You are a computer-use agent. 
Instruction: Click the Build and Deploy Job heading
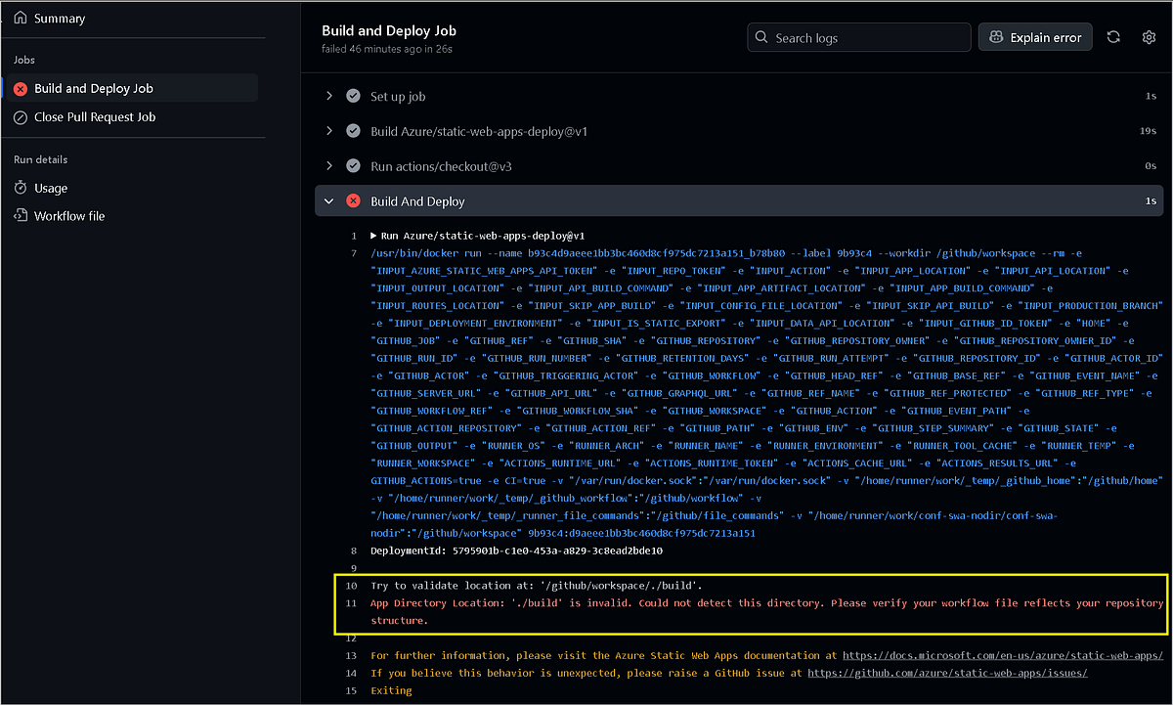(389, 30)
